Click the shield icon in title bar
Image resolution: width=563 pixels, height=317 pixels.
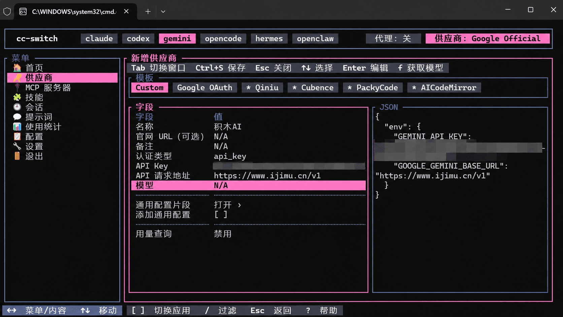7,11
